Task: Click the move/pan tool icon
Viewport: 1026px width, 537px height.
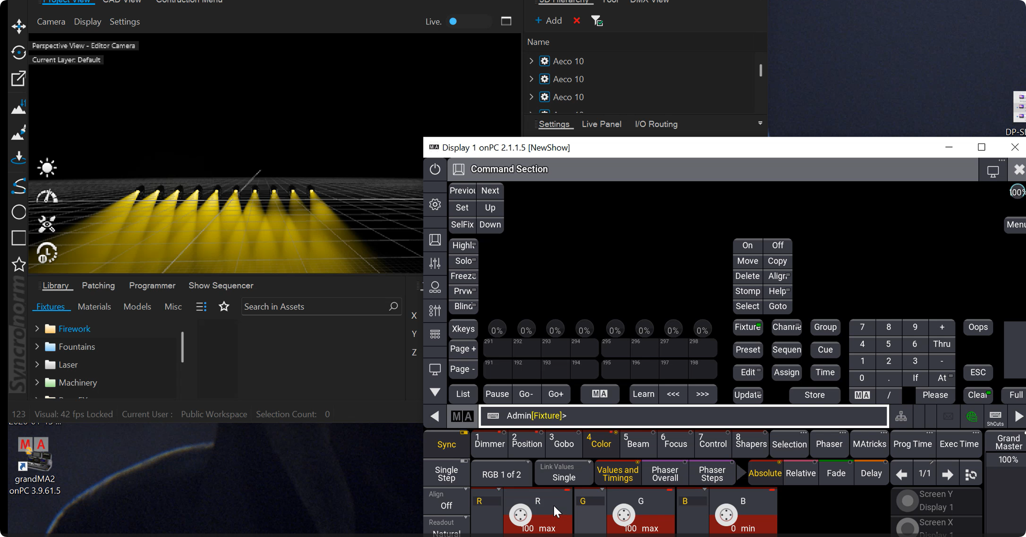Action: pyautogui.click(x=19, y=26)
